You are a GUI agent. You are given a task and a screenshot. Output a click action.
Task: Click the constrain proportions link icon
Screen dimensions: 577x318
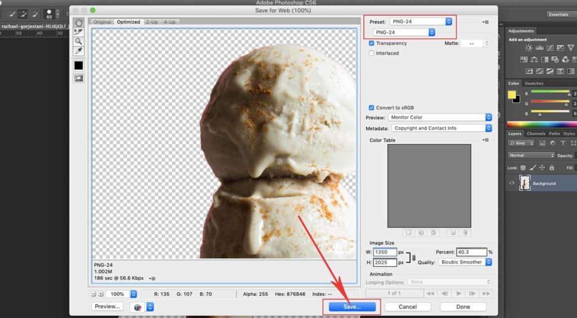click(414, 257)
